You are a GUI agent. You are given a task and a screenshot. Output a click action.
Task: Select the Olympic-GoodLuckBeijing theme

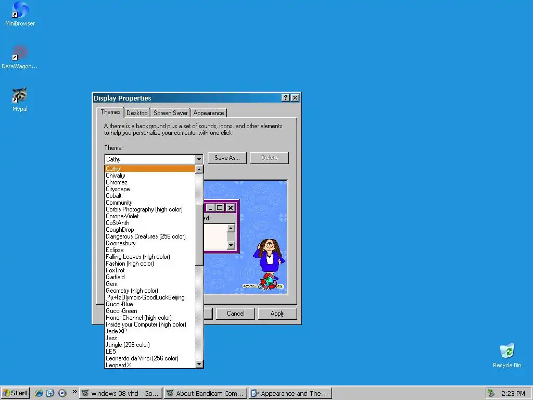[150, 297]
